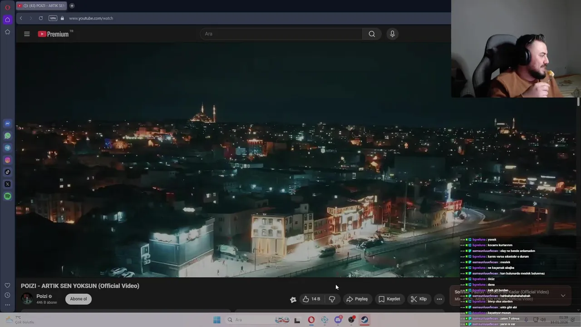
Task: Open the Poizi channel name link
Action: click(42, 296)
